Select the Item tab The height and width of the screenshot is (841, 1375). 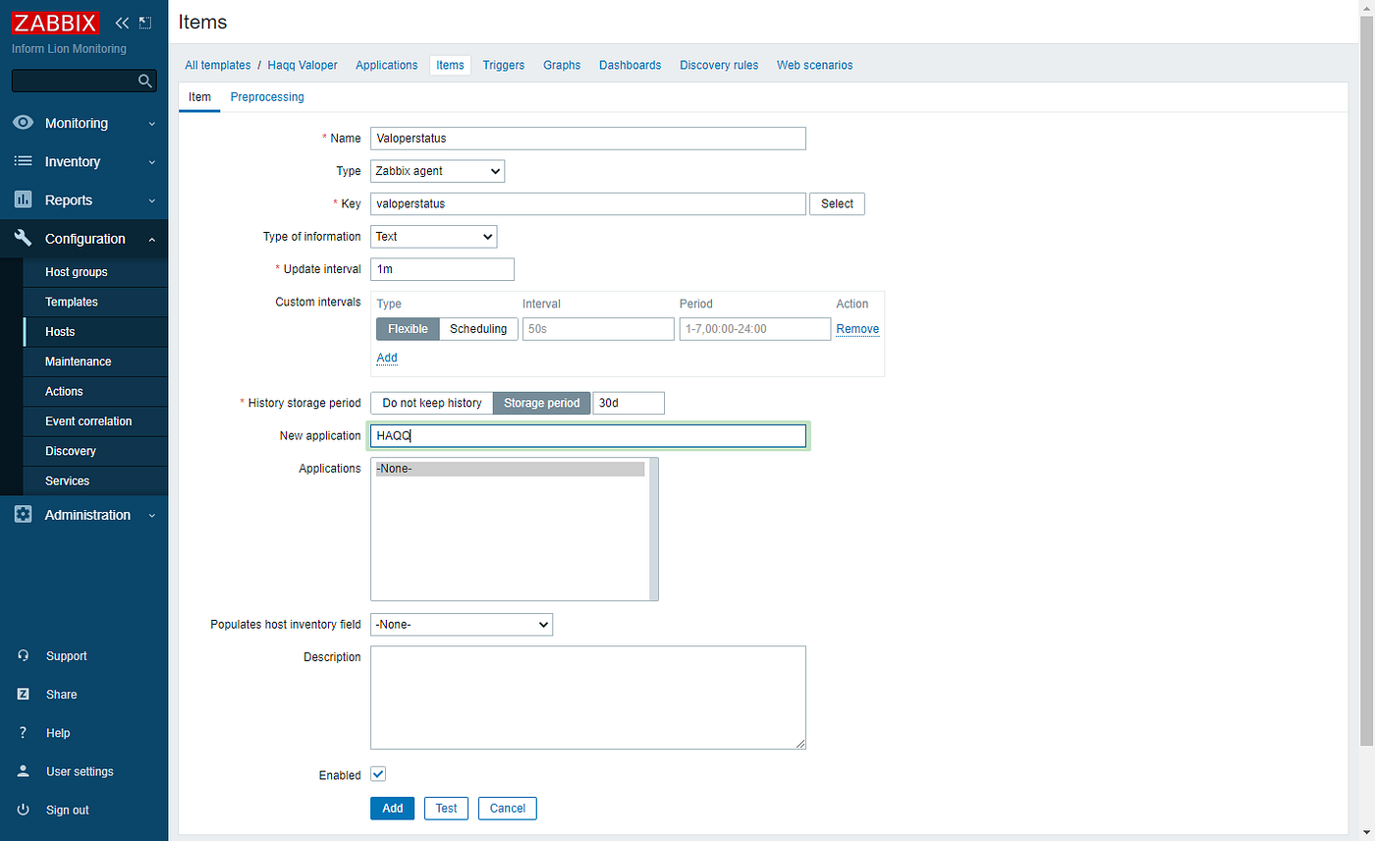(x=199, y=97)
